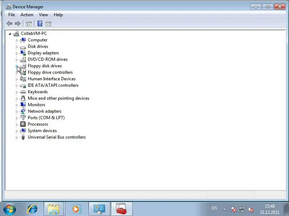The height and width of the screenshot is (216, 289).
Task: Click the Mice and other pointing devices icon
Action: [x=23, y=98]
